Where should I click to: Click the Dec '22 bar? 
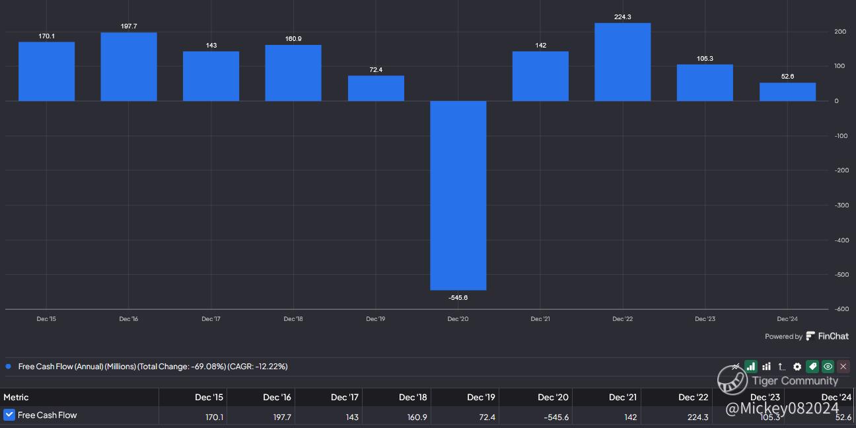pyautogui.click(x=622, y=62)
